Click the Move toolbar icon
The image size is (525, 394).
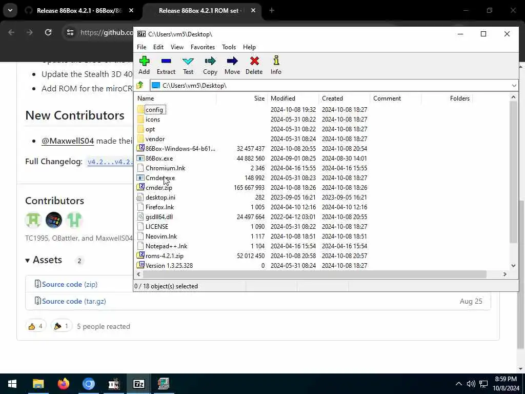pos(232,65)
